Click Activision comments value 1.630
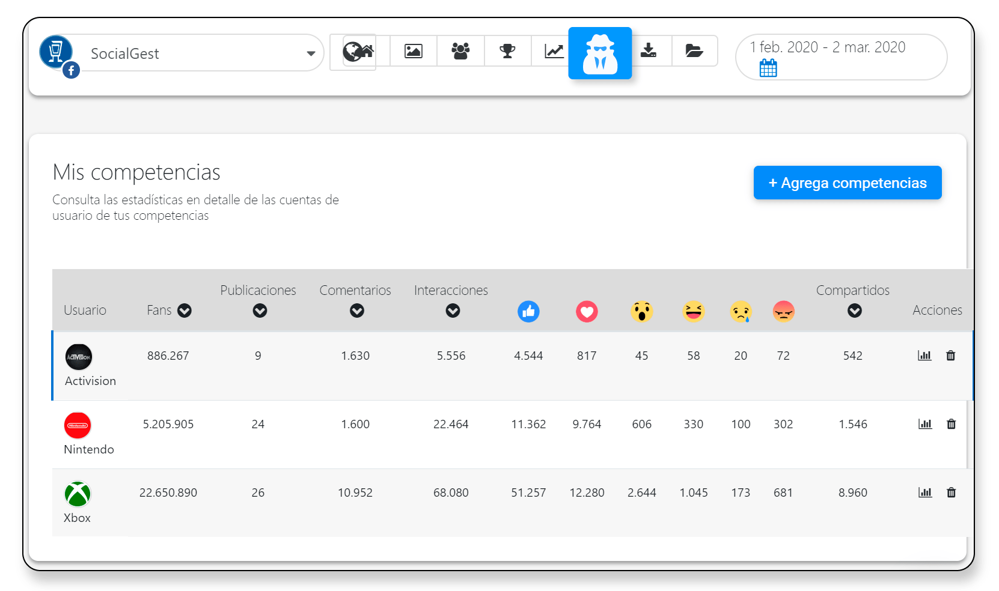The image size is (999, 591). (355, 356)
